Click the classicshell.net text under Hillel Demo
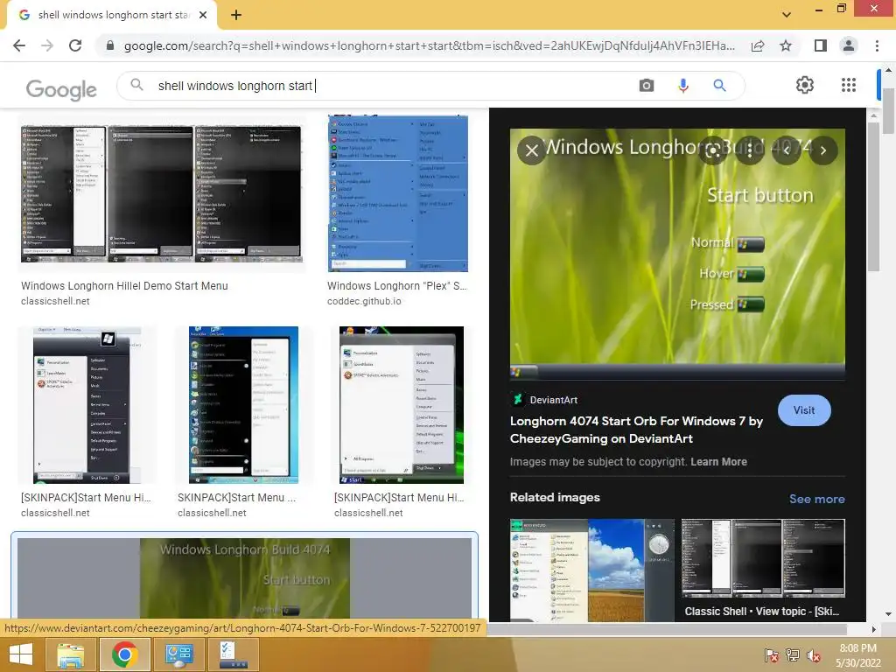Image resolution: width=896 pixels, height=672 pixels. pos(55,301)
